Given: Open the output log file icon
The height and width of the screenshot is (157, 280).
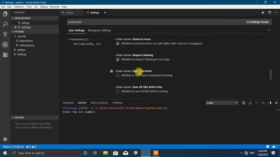Looking at the screenshot, I should [257, 103].
